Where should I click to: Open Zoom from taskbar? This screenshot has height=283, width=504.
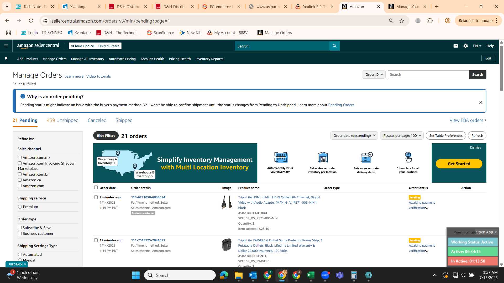pos(325,275)
